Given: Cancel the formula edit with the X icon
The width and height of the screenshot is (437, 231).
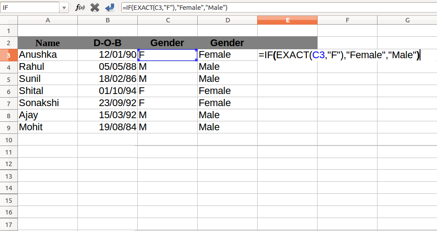Looking at the screenshot, I should (x=95, y=8).
